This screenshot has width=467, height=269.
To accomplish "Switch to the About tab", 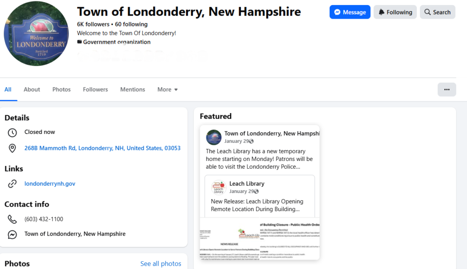I will (32, 89).
